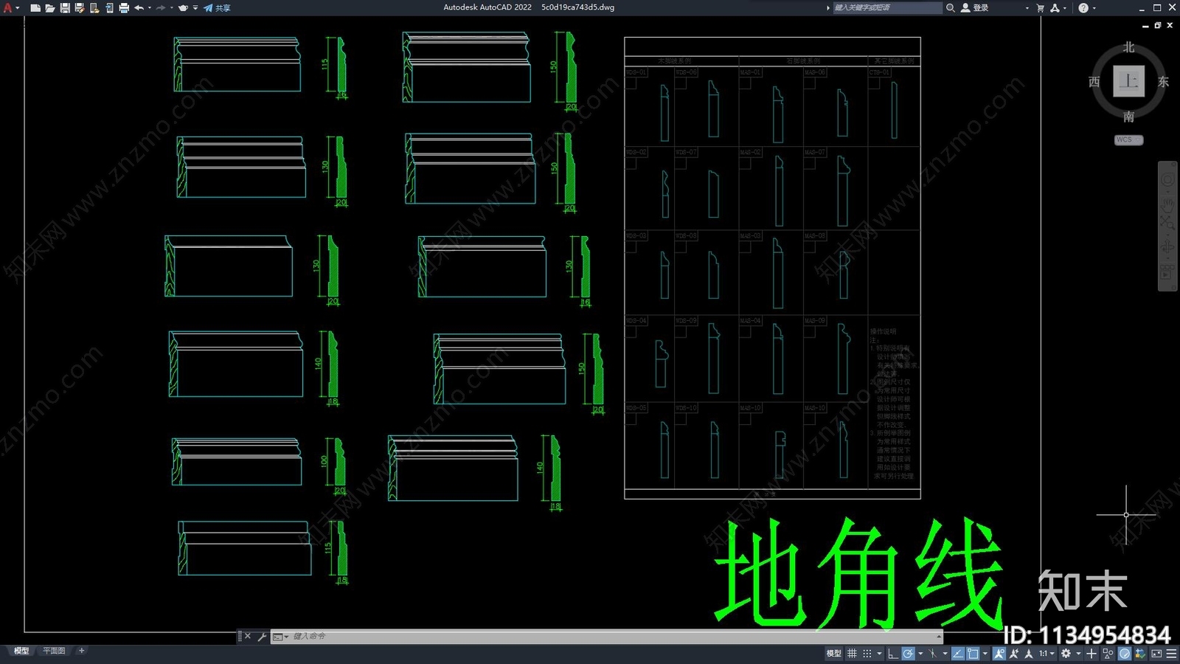Select the 模型 model tab
Image resolution: width=1180 pixels, height=664 pixels.
[x=21, y=651]
